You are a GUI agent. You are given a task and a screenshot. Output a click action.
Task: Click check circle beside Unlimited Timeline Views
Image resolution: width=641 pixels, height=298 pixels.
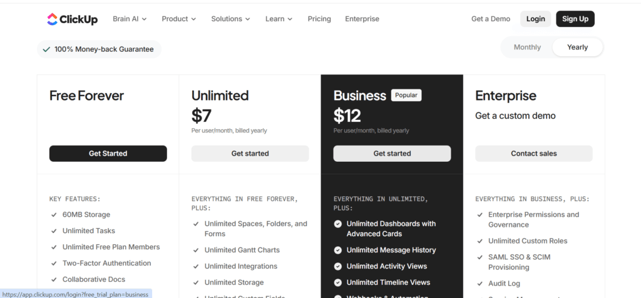coord(337,282)
